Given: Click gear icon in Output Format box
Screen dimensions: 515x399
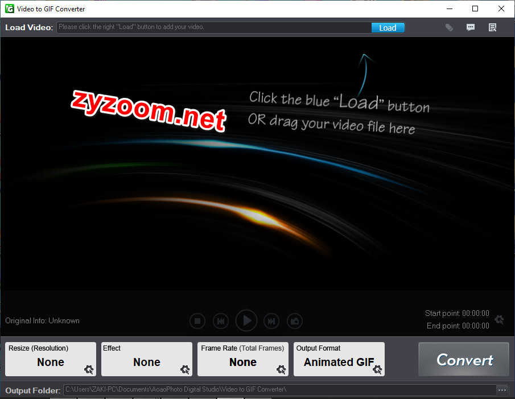Looking at the screenshot, I should 377,369.
